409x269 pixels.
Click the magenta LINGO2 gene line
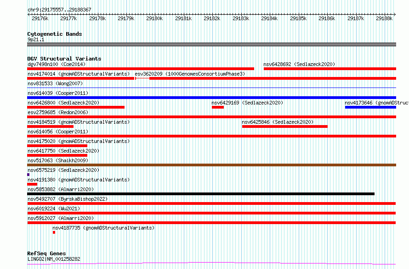coord(211,264)
